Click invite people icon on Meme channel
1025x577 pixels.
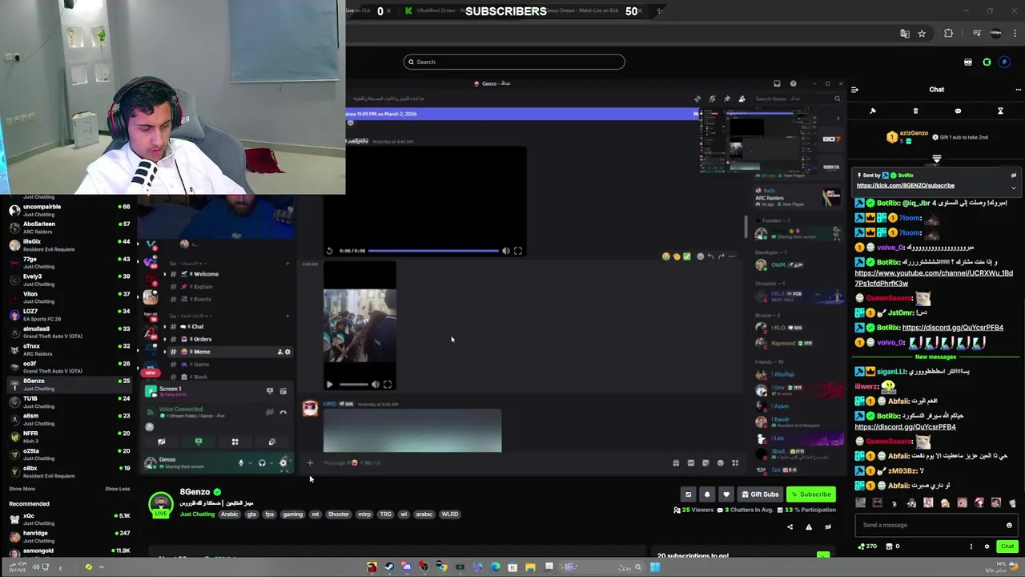[279, 352]
